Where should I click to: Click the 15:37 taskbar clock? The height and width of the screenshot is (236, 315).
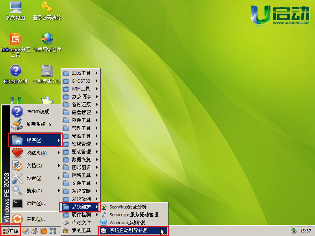pos(306,231)
